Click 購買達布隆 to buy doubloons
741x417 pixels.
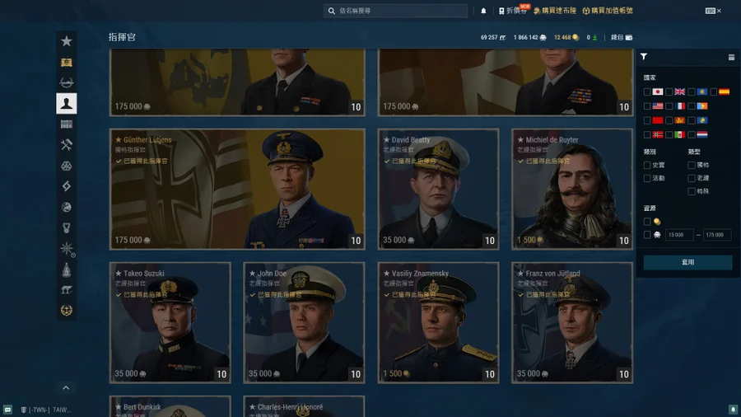(555, 11)
